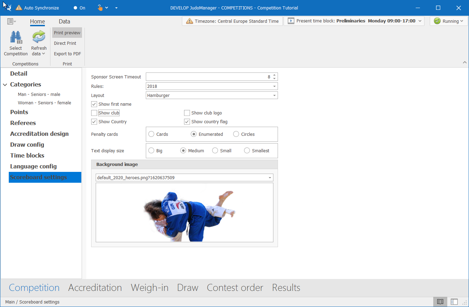469x307 pixels.
Task: Select the Circles penalty card option
Action: click(x=236, y=134)
